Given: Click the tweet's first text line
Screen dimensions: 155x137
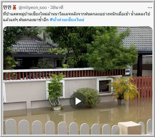Looking at the screenshot, I should [77, 14].
